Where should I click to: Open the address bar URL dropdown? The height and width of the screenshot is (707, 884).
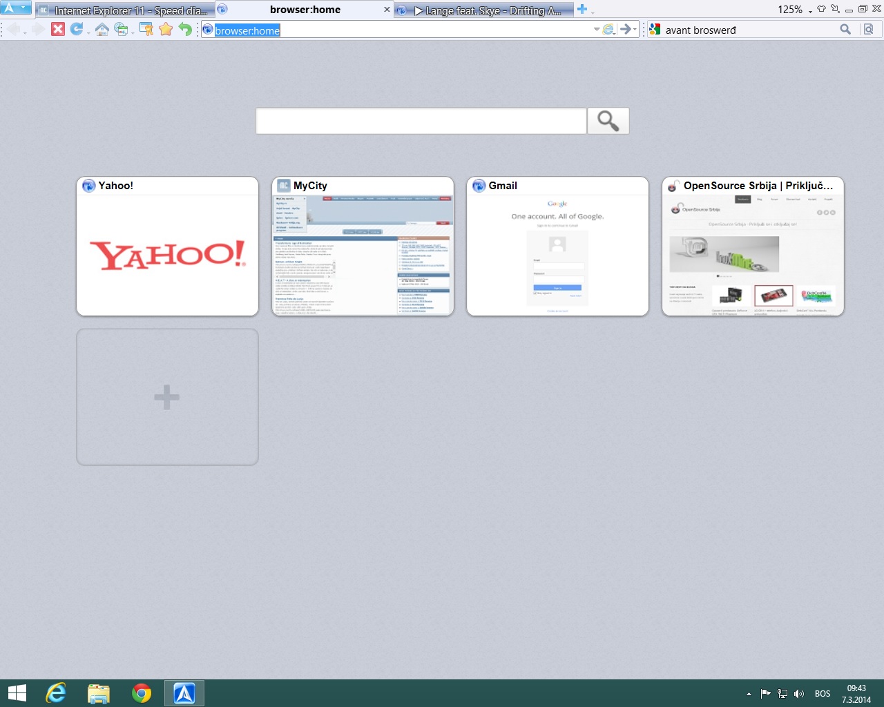[597, 30]
